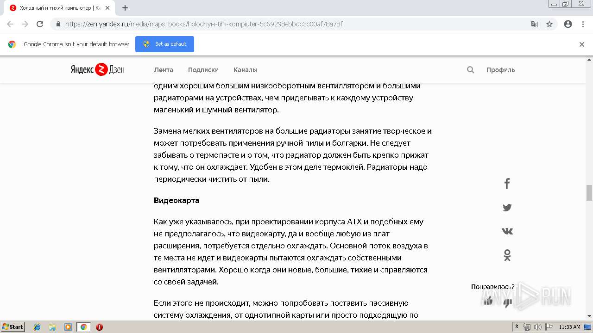The image size is (593, 333).
Task: Open the Яндекс Дзен logo link
Action: click(x=97, y=69)
